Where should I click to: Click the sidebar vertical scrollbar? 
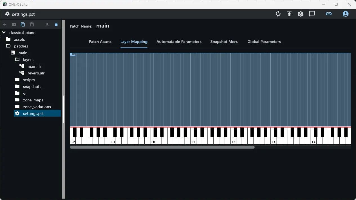[64, 110]
